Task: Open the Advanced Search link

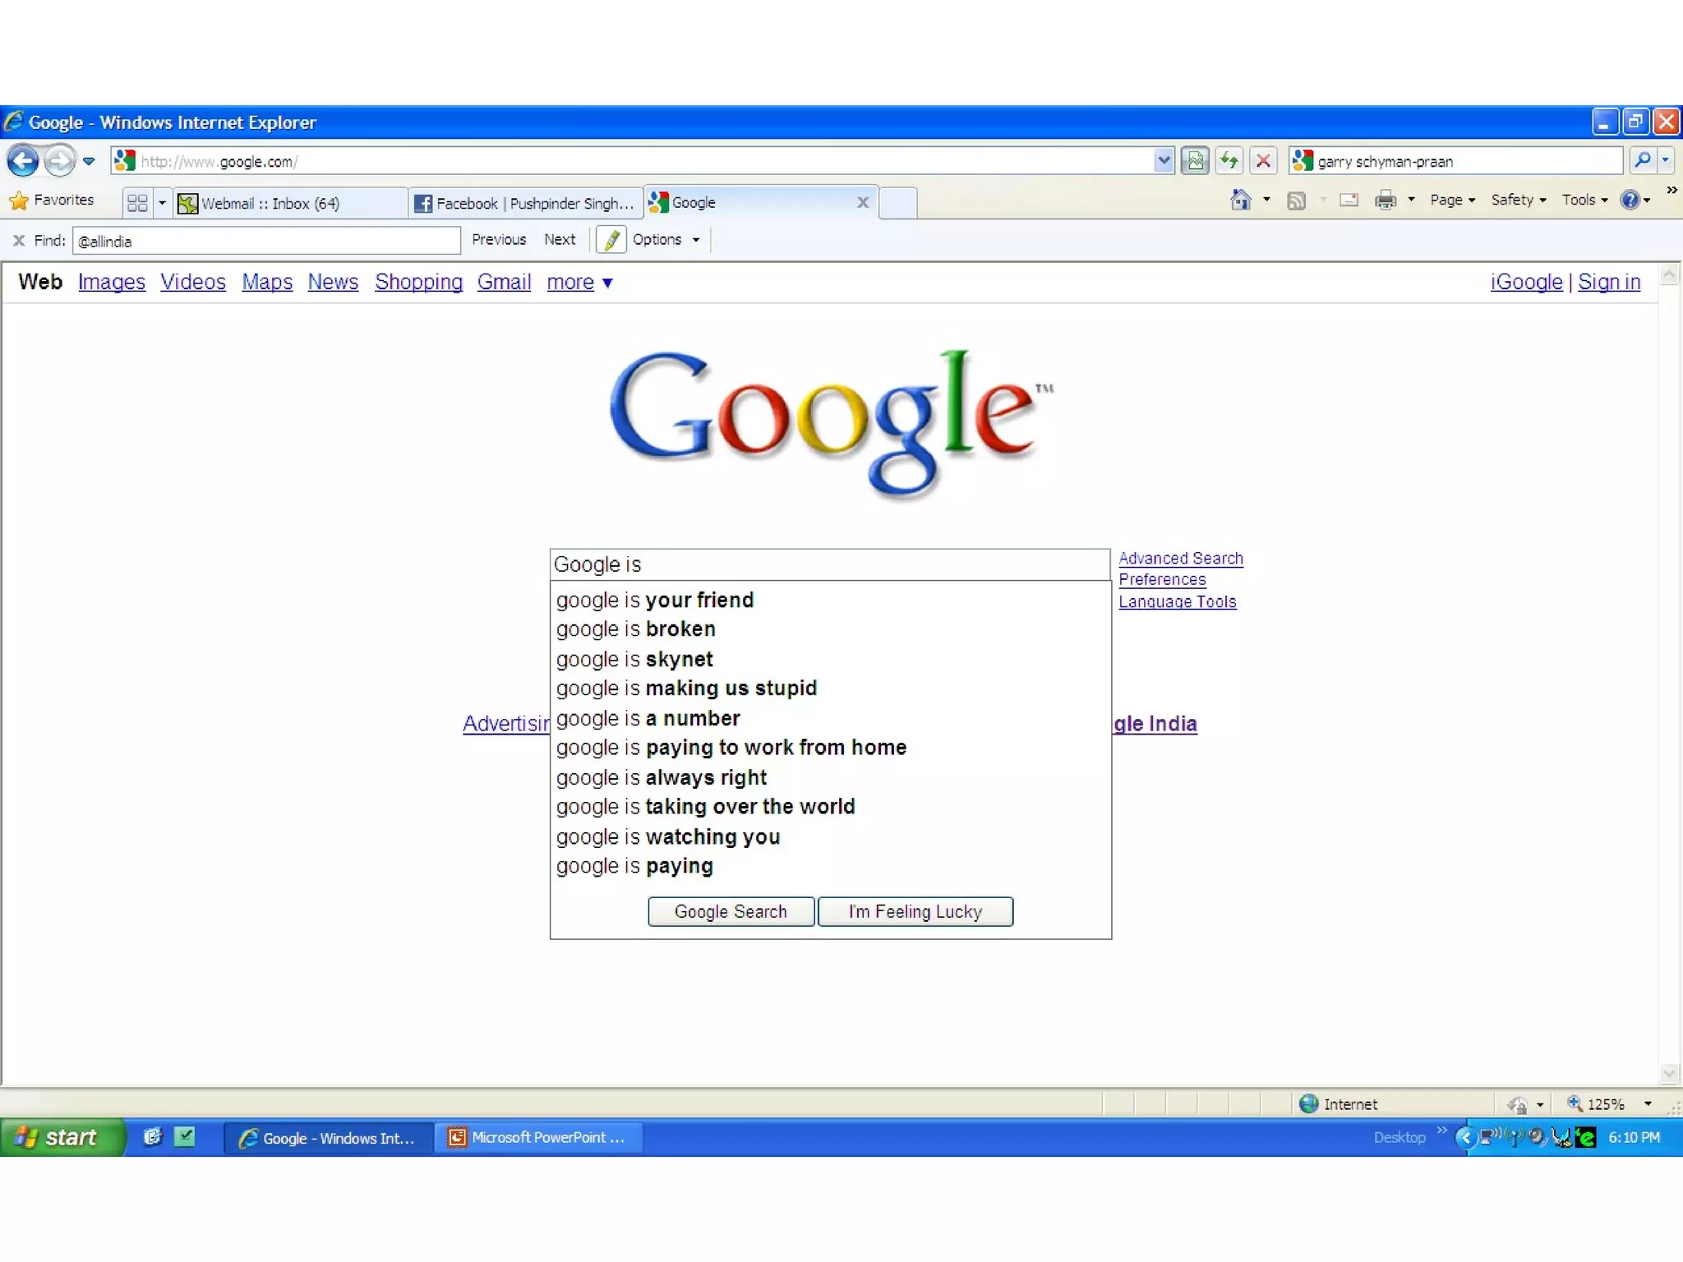Action: pyautogui.click(x=1180, y=558)
